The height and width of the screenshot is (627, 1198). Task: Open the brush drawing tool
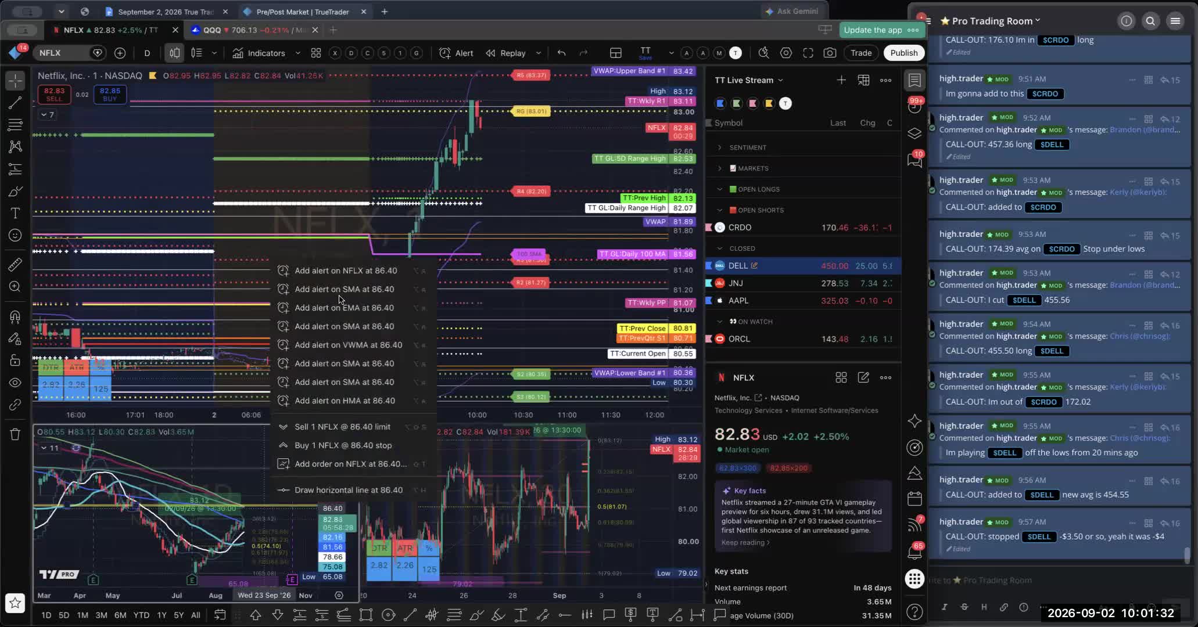pyautogui.click(x=15, y=192)
